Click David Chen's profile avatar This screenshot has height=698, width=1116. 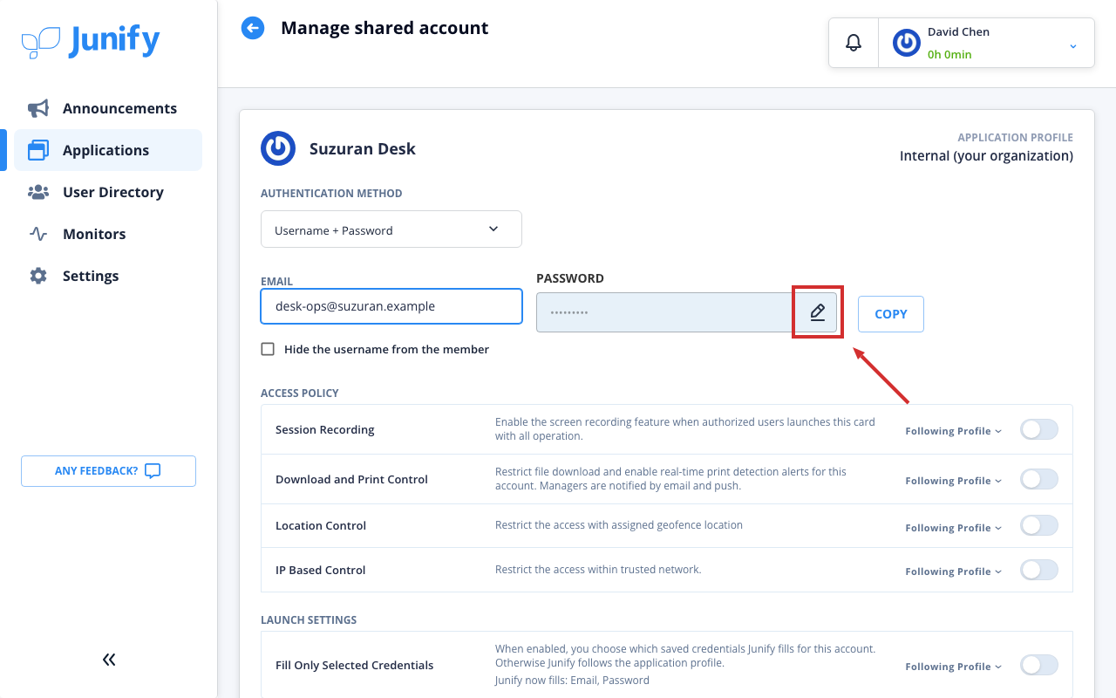click(x=907, y=43)
